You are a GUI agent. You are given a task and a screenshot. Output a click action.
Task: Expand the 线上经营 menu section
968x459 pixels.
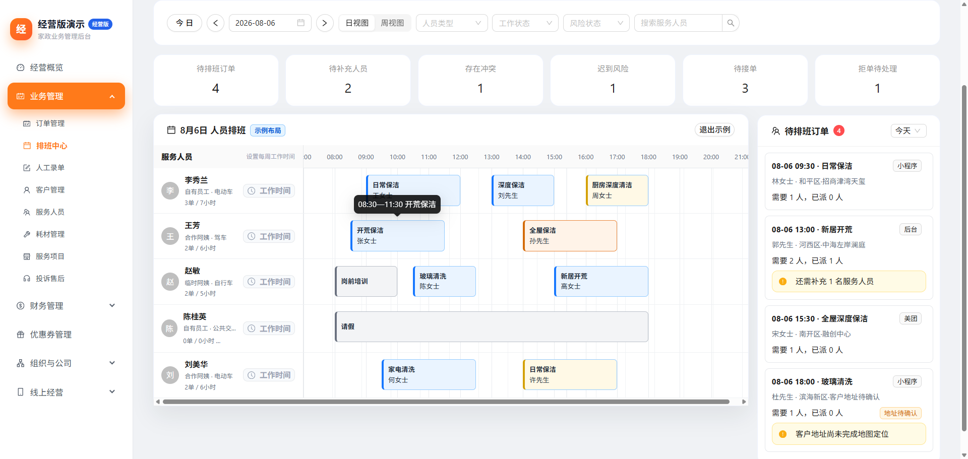[66, 392]
